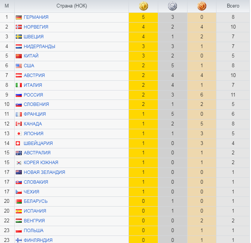The image size is (251, 243).
Task: Click the М rank column header
Action: tap(7, 6)
